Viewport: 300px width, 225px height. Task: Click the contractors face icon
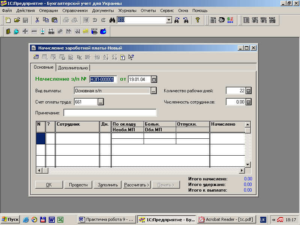pyautogui.click(x=222, y=20)
